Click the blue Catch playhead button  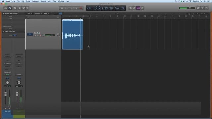tap(60, 13)
